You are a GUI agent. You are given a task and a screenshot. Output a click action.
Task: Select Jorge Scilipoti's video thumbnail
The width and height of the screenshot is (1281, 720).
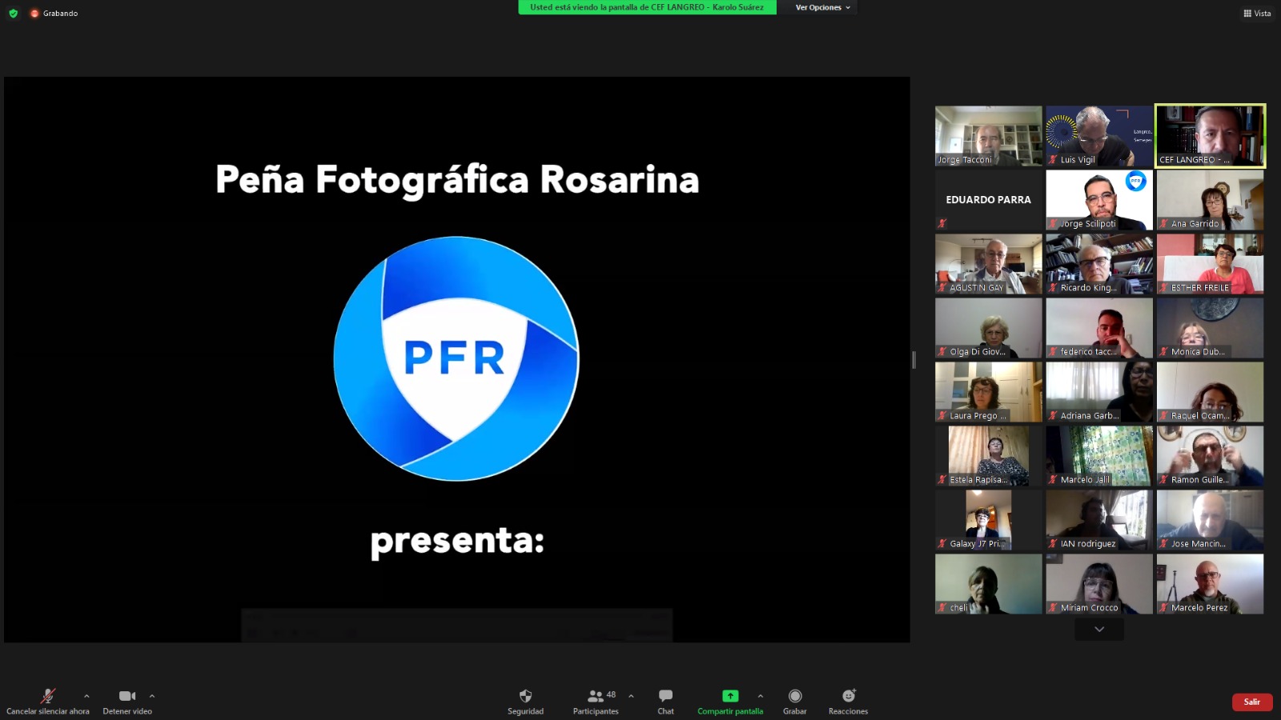[1099, 200]
